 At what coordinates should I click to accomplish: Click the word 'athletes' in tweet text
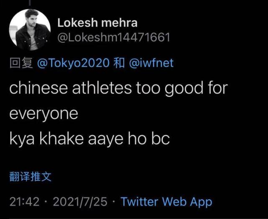tap(102, 88)
